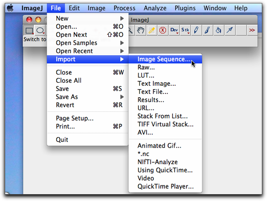Choose Print... from the File menu
Viewport: 267px width, 201px height.
[88, 126]
